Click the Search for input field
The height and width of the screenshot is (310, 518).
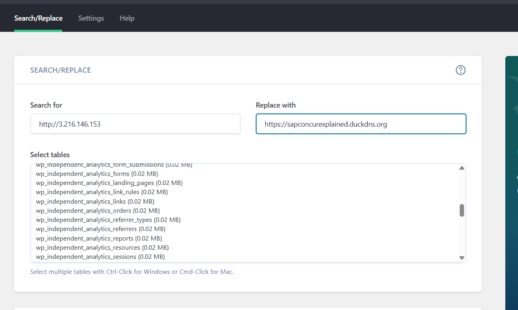[135, 124]
